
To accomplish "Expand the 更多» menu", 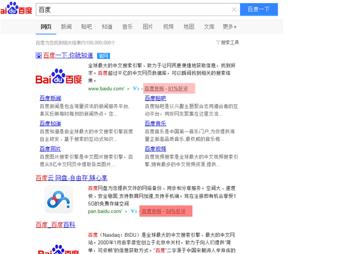I will coord(230,27).
